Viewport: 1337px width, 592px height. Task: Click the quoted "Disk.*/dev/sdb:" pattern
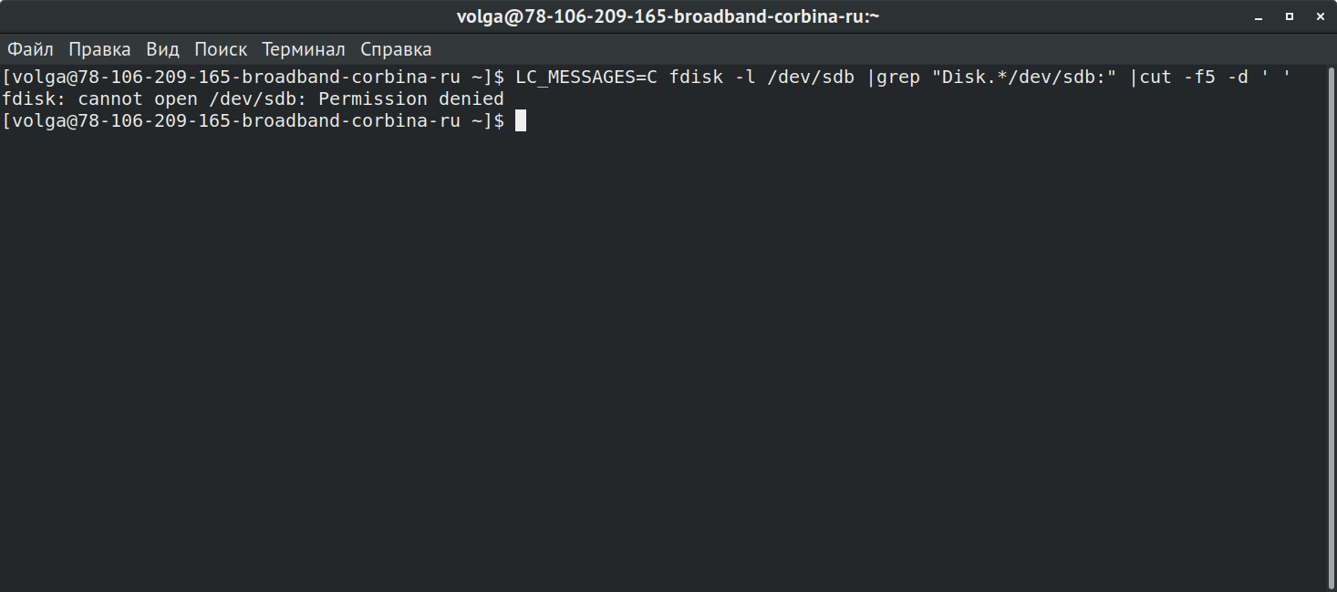[1023, 77]
